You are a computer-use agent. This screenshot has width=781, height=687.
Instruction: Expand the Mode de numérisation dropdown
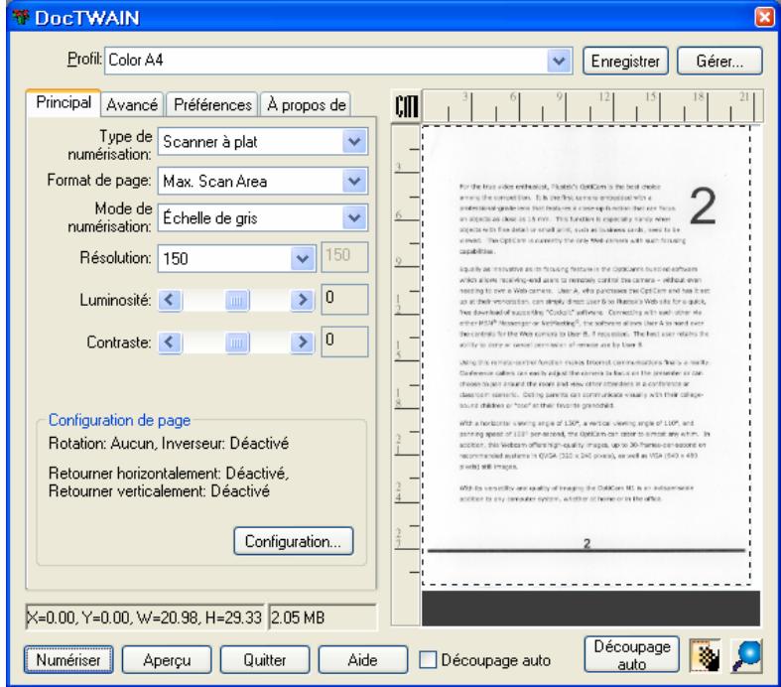point(354,217)
